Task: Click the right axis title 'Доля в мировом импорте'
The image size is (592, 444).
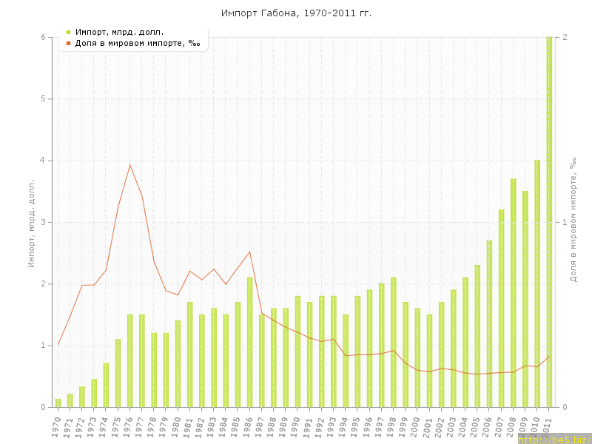Action: (x=572, y=222)
